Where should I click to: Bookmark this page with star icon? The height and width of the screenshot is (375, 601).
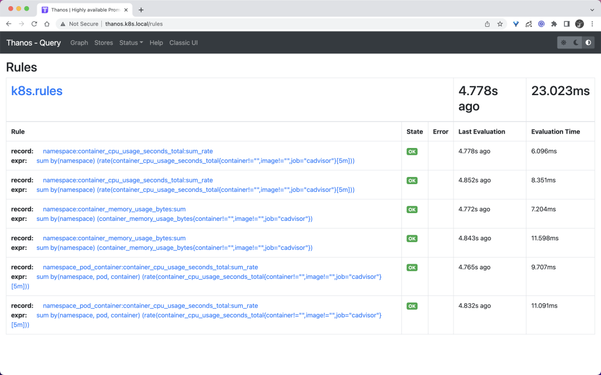(500, 24)
